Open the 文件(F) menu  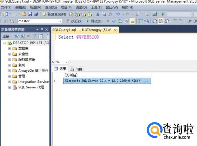click(x=6, y=7)
